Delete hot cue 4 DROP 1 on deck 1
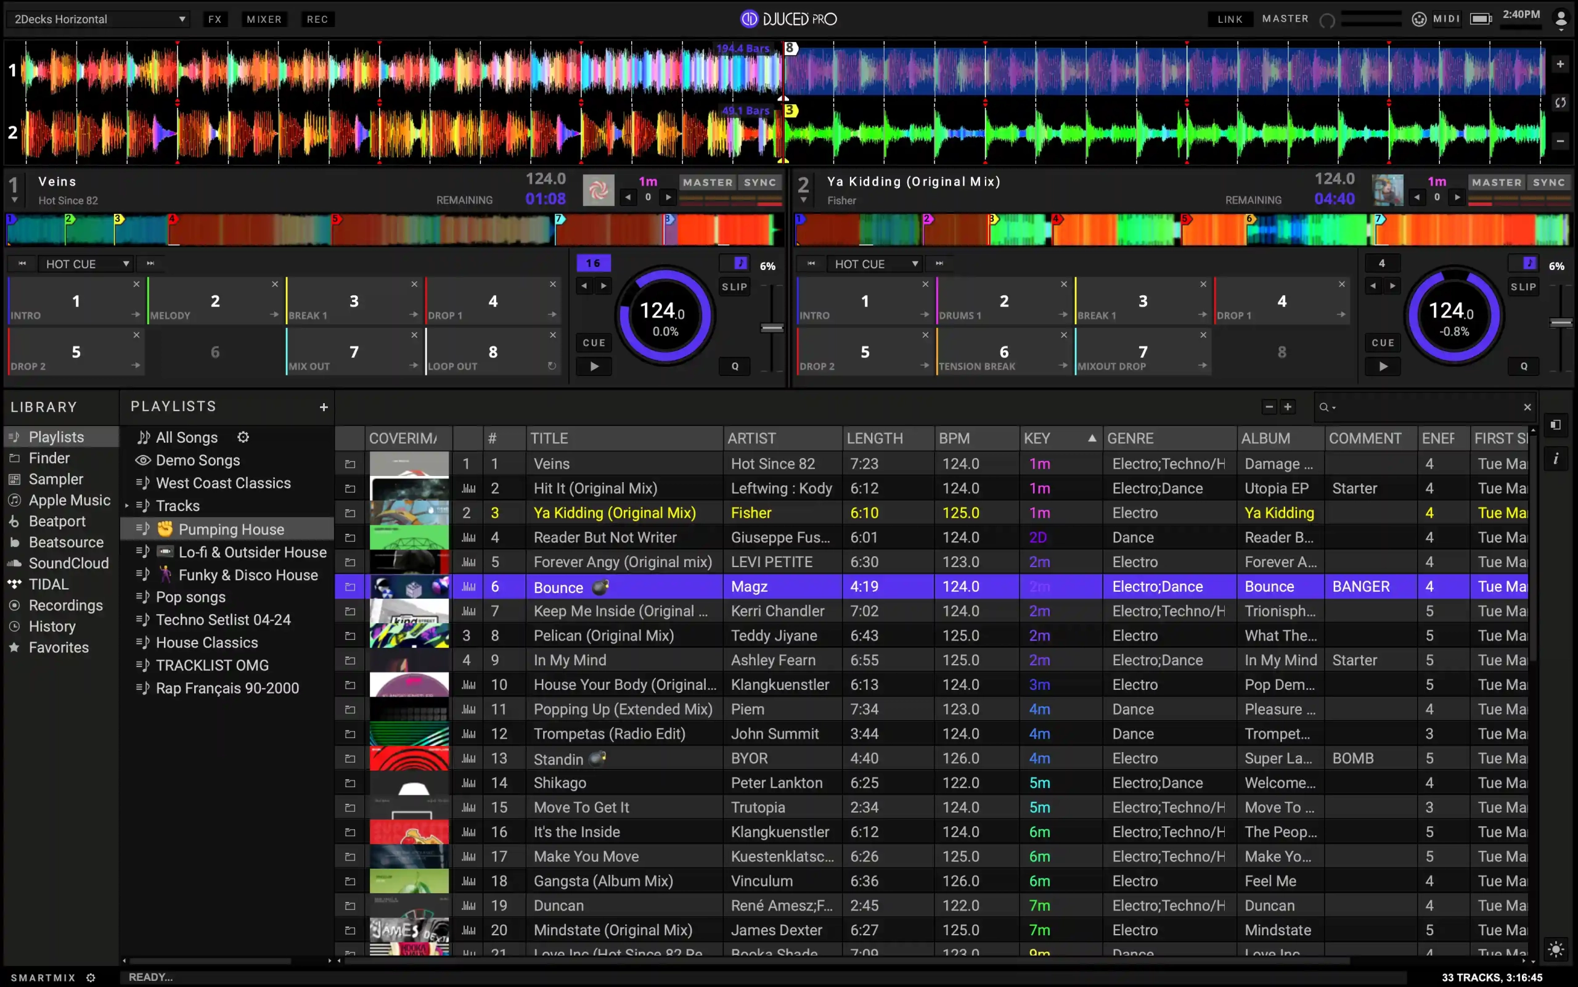Screen dimensions: 1578x987 553,285
